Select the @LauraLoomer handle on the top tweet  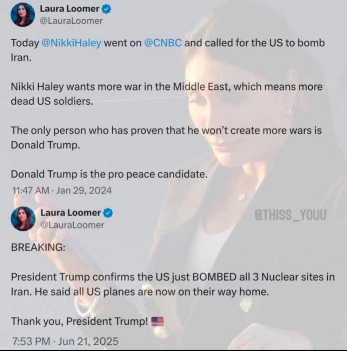(x=71, y=21)
